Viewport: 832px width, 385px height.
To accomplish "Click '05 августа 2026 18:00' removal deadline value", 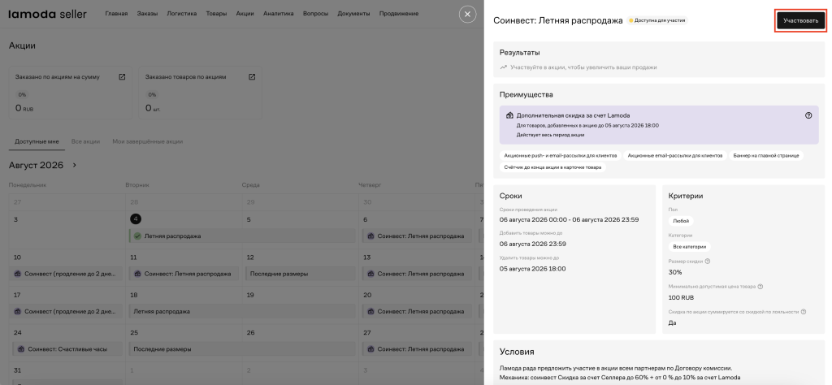I will coord(533,268).
